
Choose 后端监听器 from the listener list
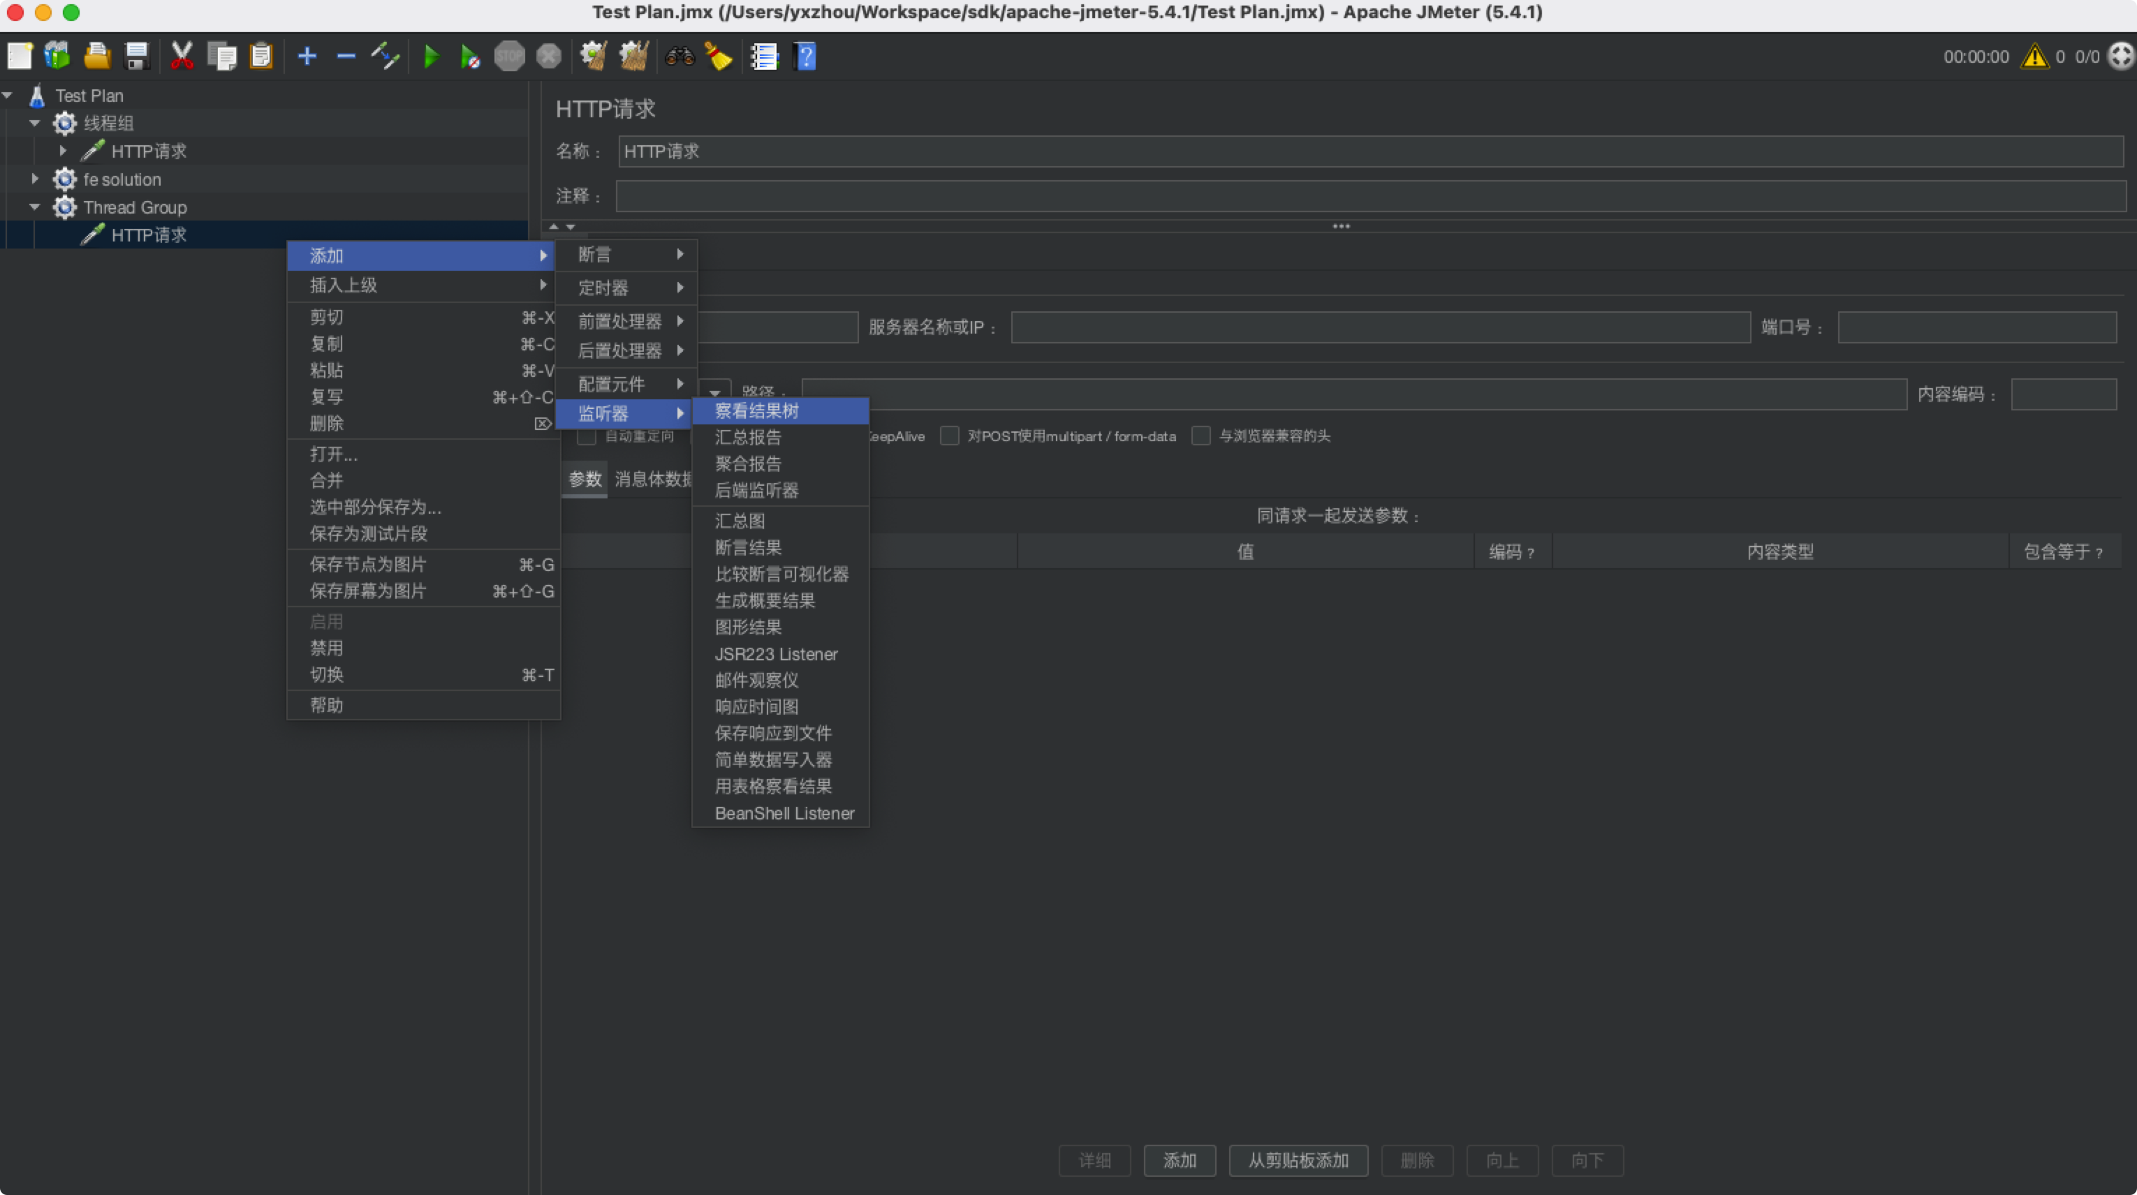pos(781,491)
